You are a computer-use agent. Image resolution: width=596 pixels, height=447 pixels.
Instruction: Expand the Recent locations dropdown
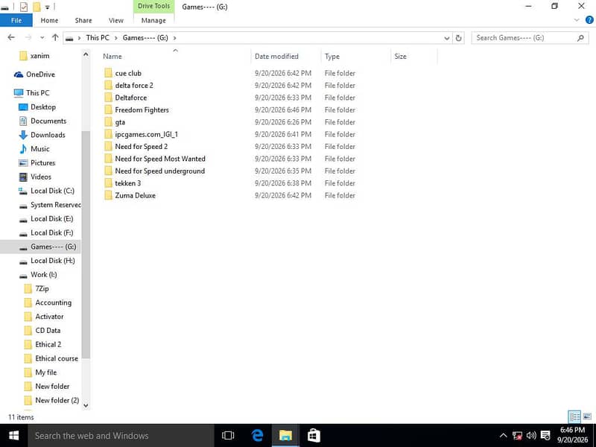click(x=42, y=37)
